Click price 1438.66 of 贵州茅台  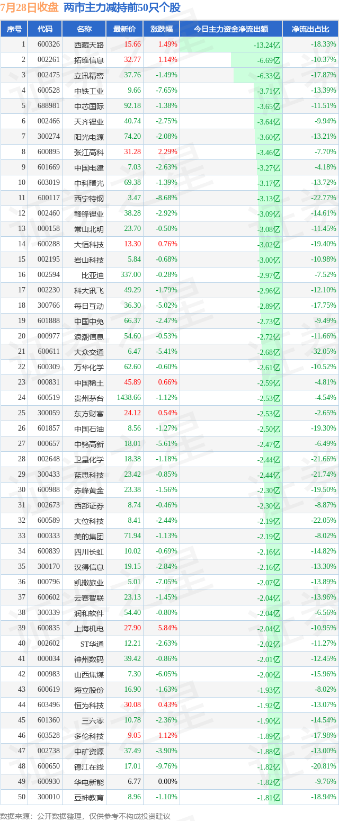pos(129,398)
